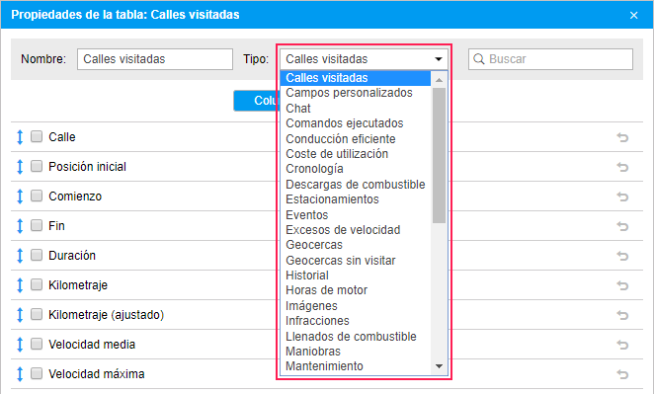Collapse the Tipo dropdown via its arrow
This screenshot has height=394, width=654.
[x=439, y=59]
